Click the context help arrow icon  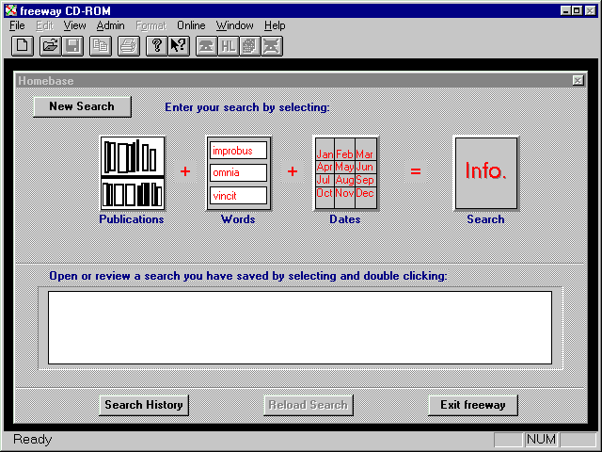(x=179, y=46)
